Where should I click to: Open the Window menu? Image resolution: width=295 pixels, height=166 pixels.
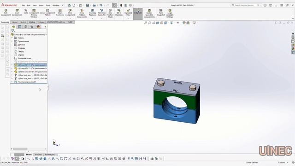click(x=56, y=6)
